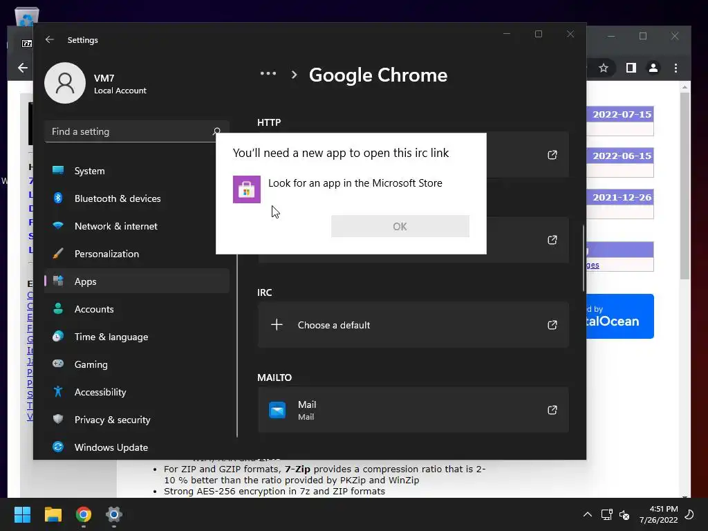Image resolution: width=708 pixels, height=531 pixels.
Task: Click the VM7 account avatar
Action: pos(65,83)
